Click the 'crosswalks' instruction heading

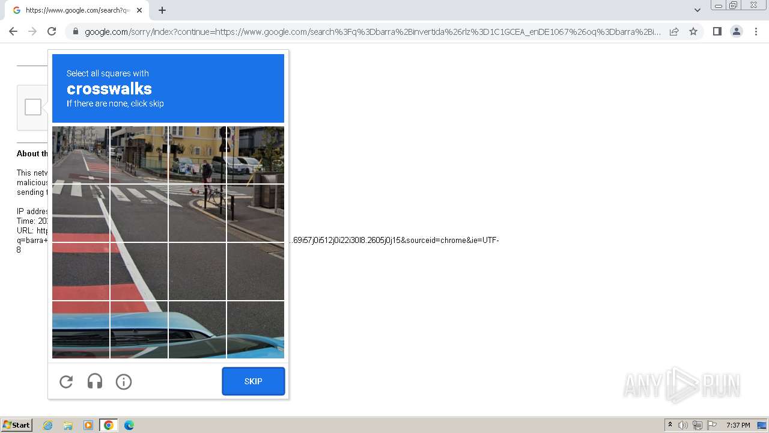(109, 88)
